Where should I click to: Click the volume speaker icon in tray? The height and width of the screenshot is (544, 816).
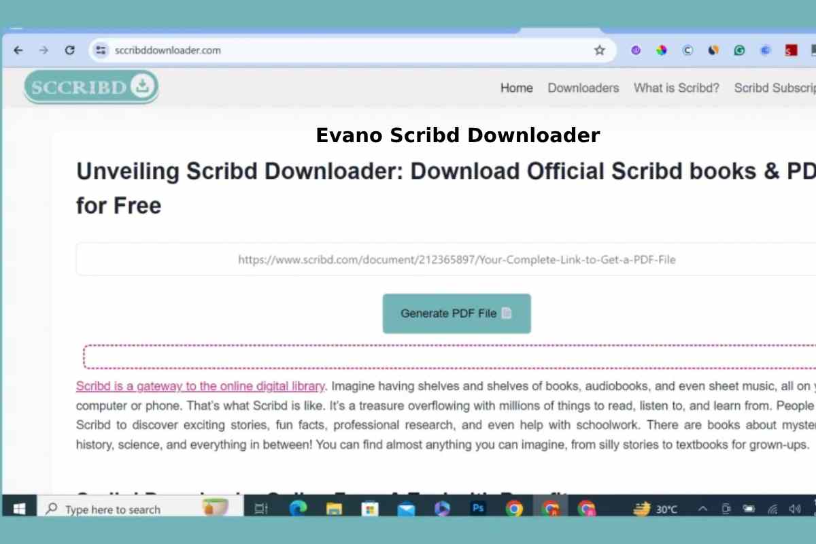point(794,509)
